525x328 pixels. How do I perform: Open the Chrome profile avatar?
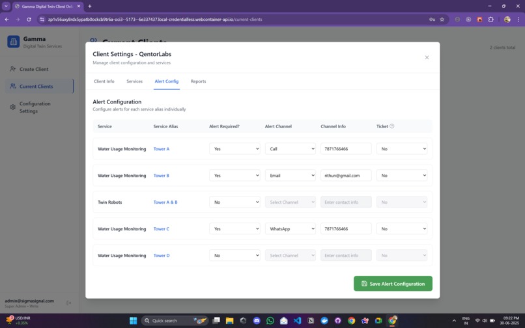point(507,20)
